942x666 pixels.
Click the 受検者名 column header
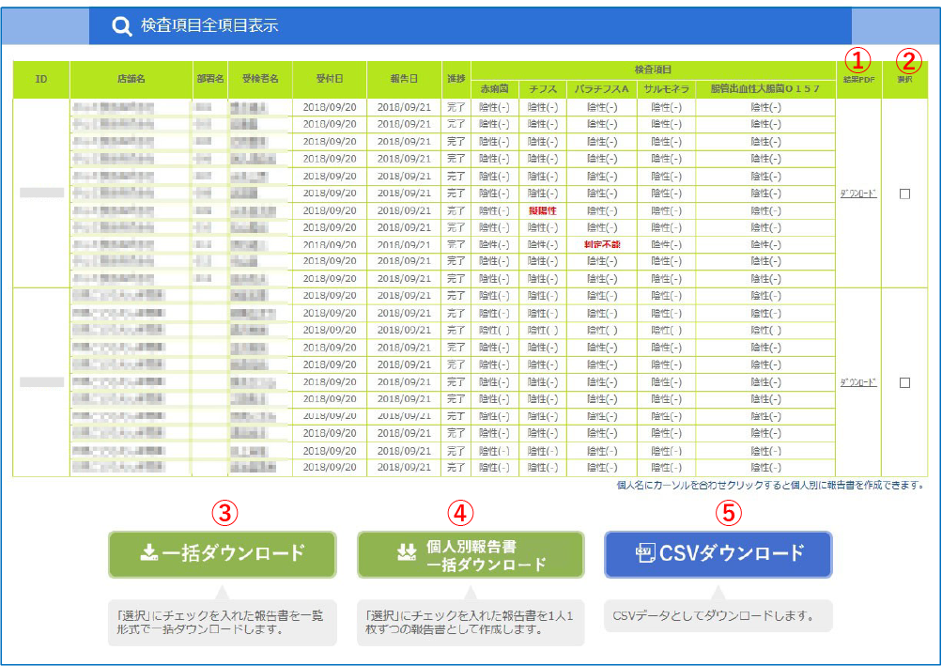(260, 79)
